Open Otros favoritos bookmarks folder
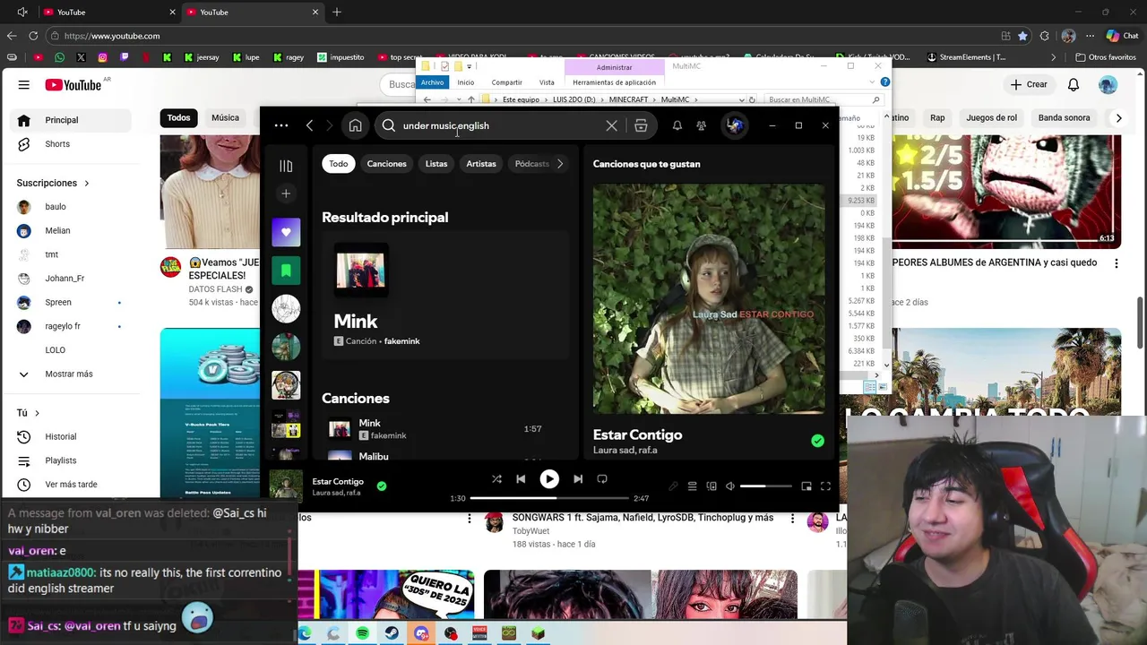 tap(1105, 57)
